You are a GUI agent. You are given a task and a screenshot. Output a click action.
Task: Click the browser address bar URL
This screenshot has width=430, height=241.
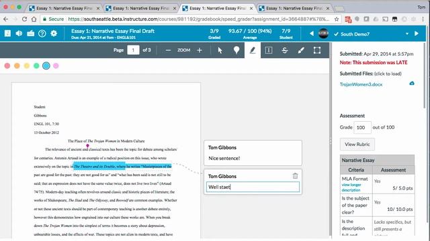pyautogui.click(x=199, y=19)
